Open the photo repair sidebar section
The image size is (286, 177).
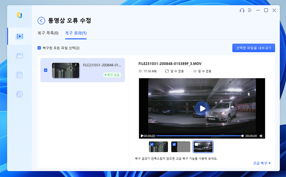(20, 56)
